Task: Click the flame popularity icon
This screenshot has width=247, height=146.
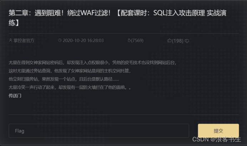Action: [x=129, y=40]
